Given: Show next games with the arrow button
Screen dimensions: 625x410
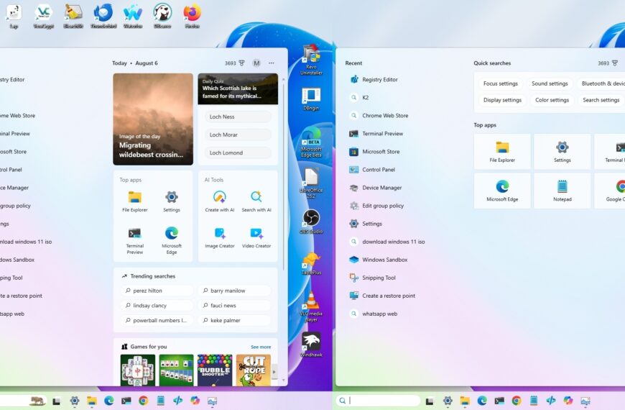Looking at the screenshot, I should pyautogui.click(x=274, y=372).
